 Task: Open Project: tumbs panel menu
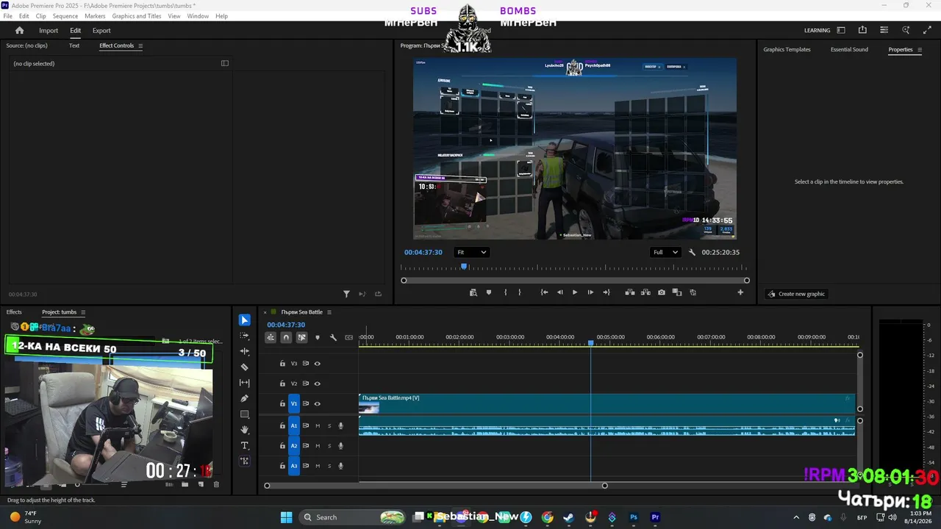83,312
